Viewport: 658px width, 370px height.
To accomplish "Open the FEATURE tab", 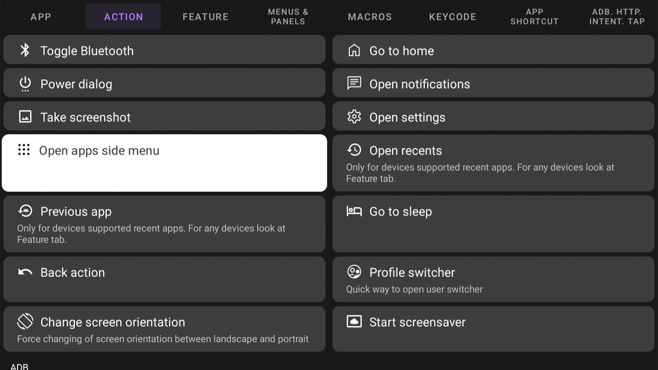I will click(x=206, y=16).
